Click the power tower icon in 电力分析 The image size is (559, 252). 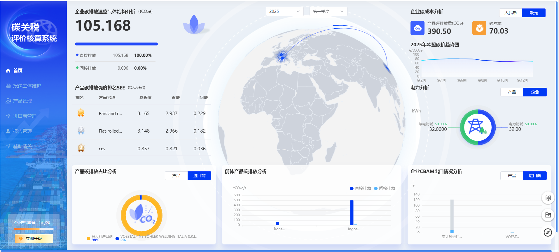pyautogui.click(x=477, y=127)
